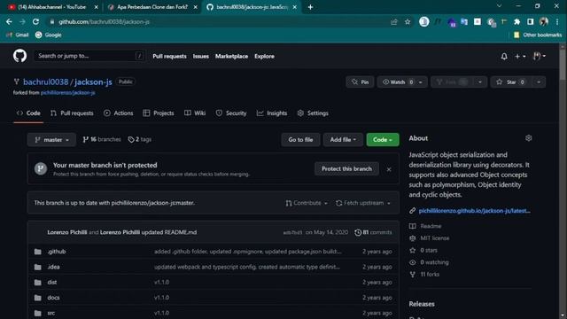Click the Go to file button
Screen dimensions: 567x319
(x=300, y=140)
